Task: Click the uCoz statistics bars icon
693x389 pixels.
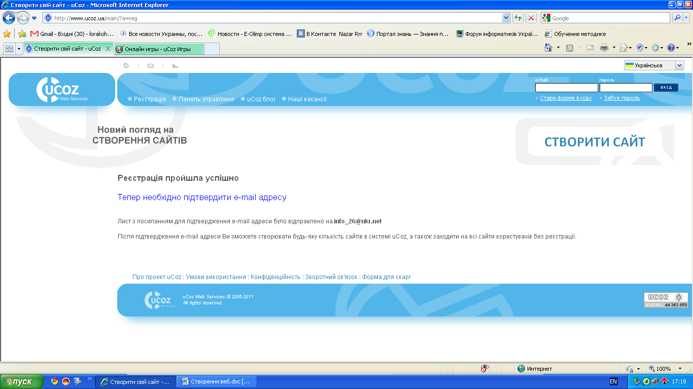Action: pos(175,65)
